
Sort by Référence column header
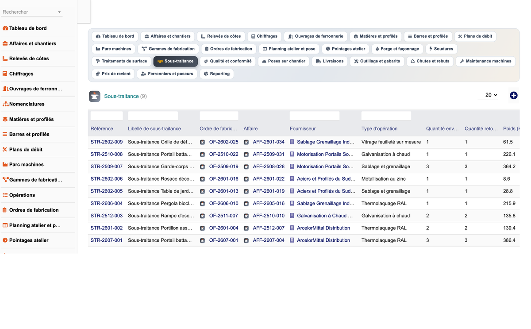point(102,129)
